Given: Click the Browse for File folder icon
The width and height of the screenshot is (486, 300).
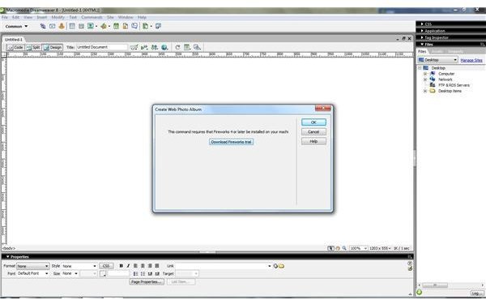Looking at the screenshot, I should coord(281,266).
